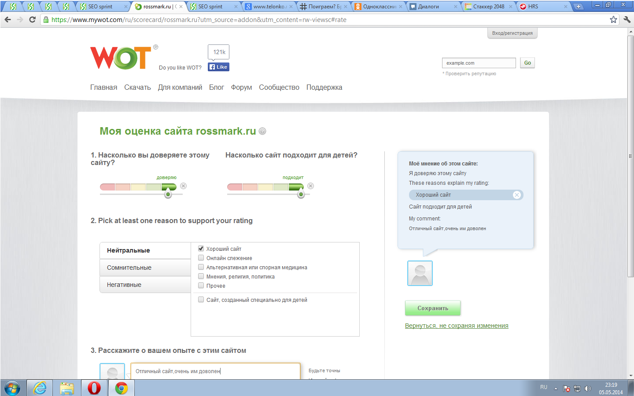Click Chrome icon in taskbar
Screen dimensions: 634x396
[122, 388]
